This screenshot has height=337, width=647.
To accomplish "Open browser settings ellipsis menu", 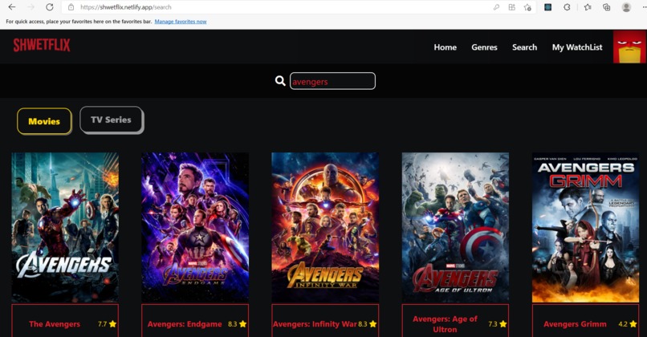I will coord(644,7).
